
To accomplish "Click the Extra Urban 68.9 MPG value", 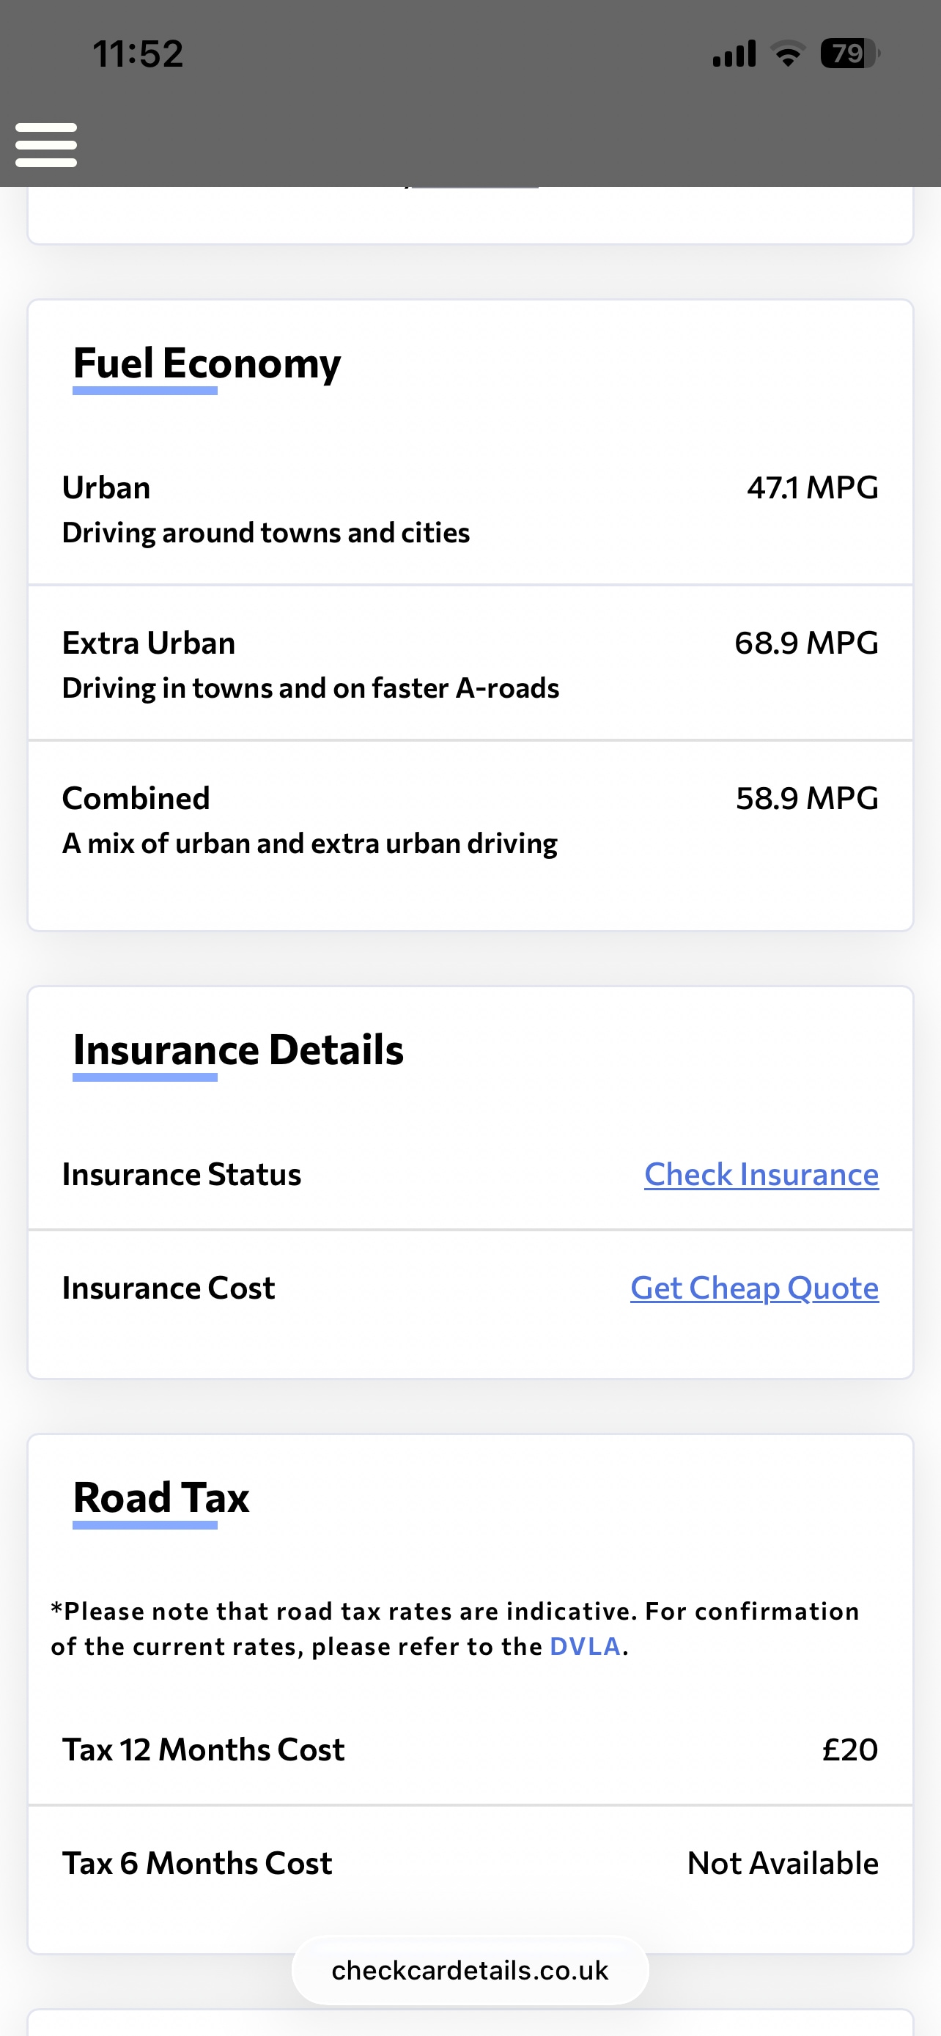I will tap(806, 643).
